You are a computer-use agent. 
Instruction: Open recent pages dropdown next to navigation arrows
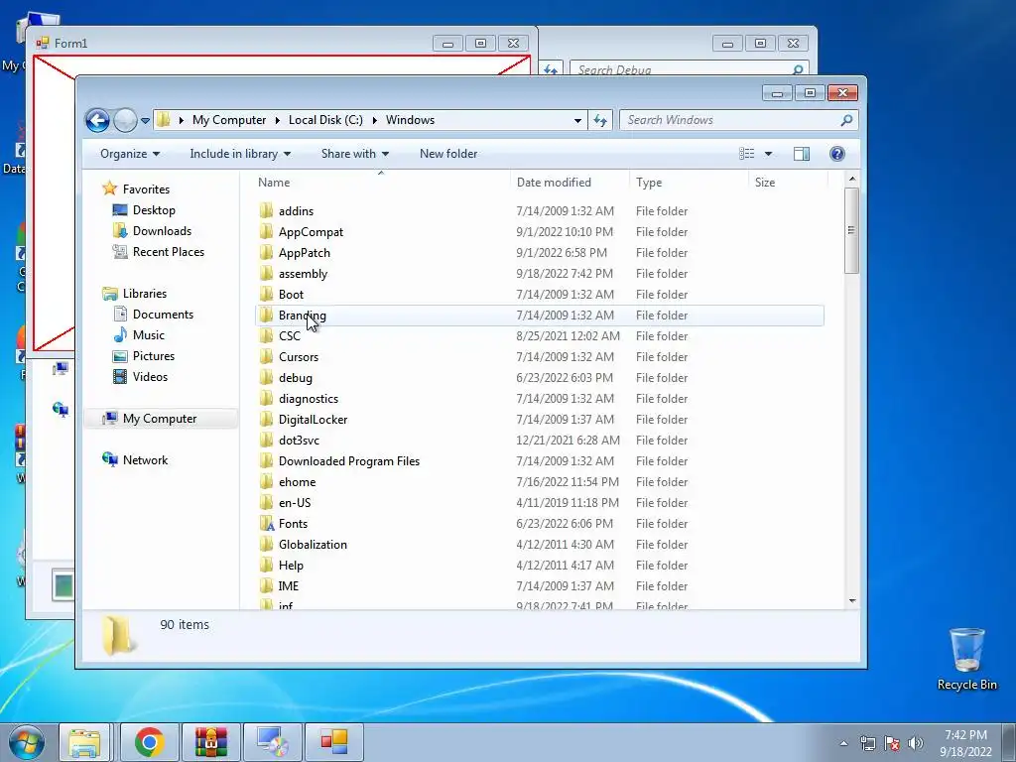[x=145, y=120]
